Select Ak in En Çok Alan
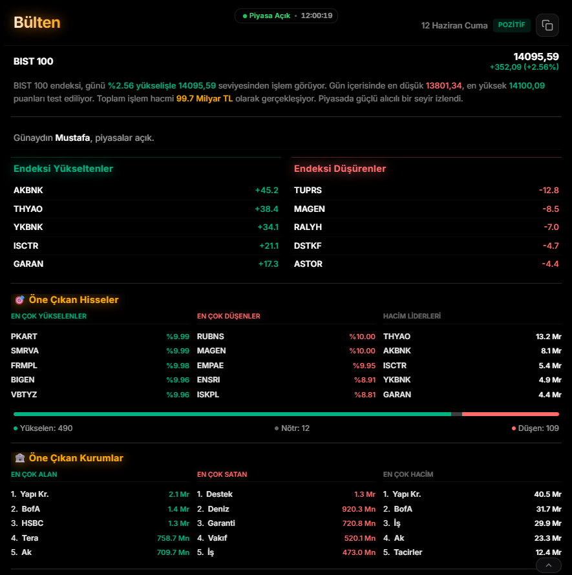The image size is (572, 575). point(100,552)
